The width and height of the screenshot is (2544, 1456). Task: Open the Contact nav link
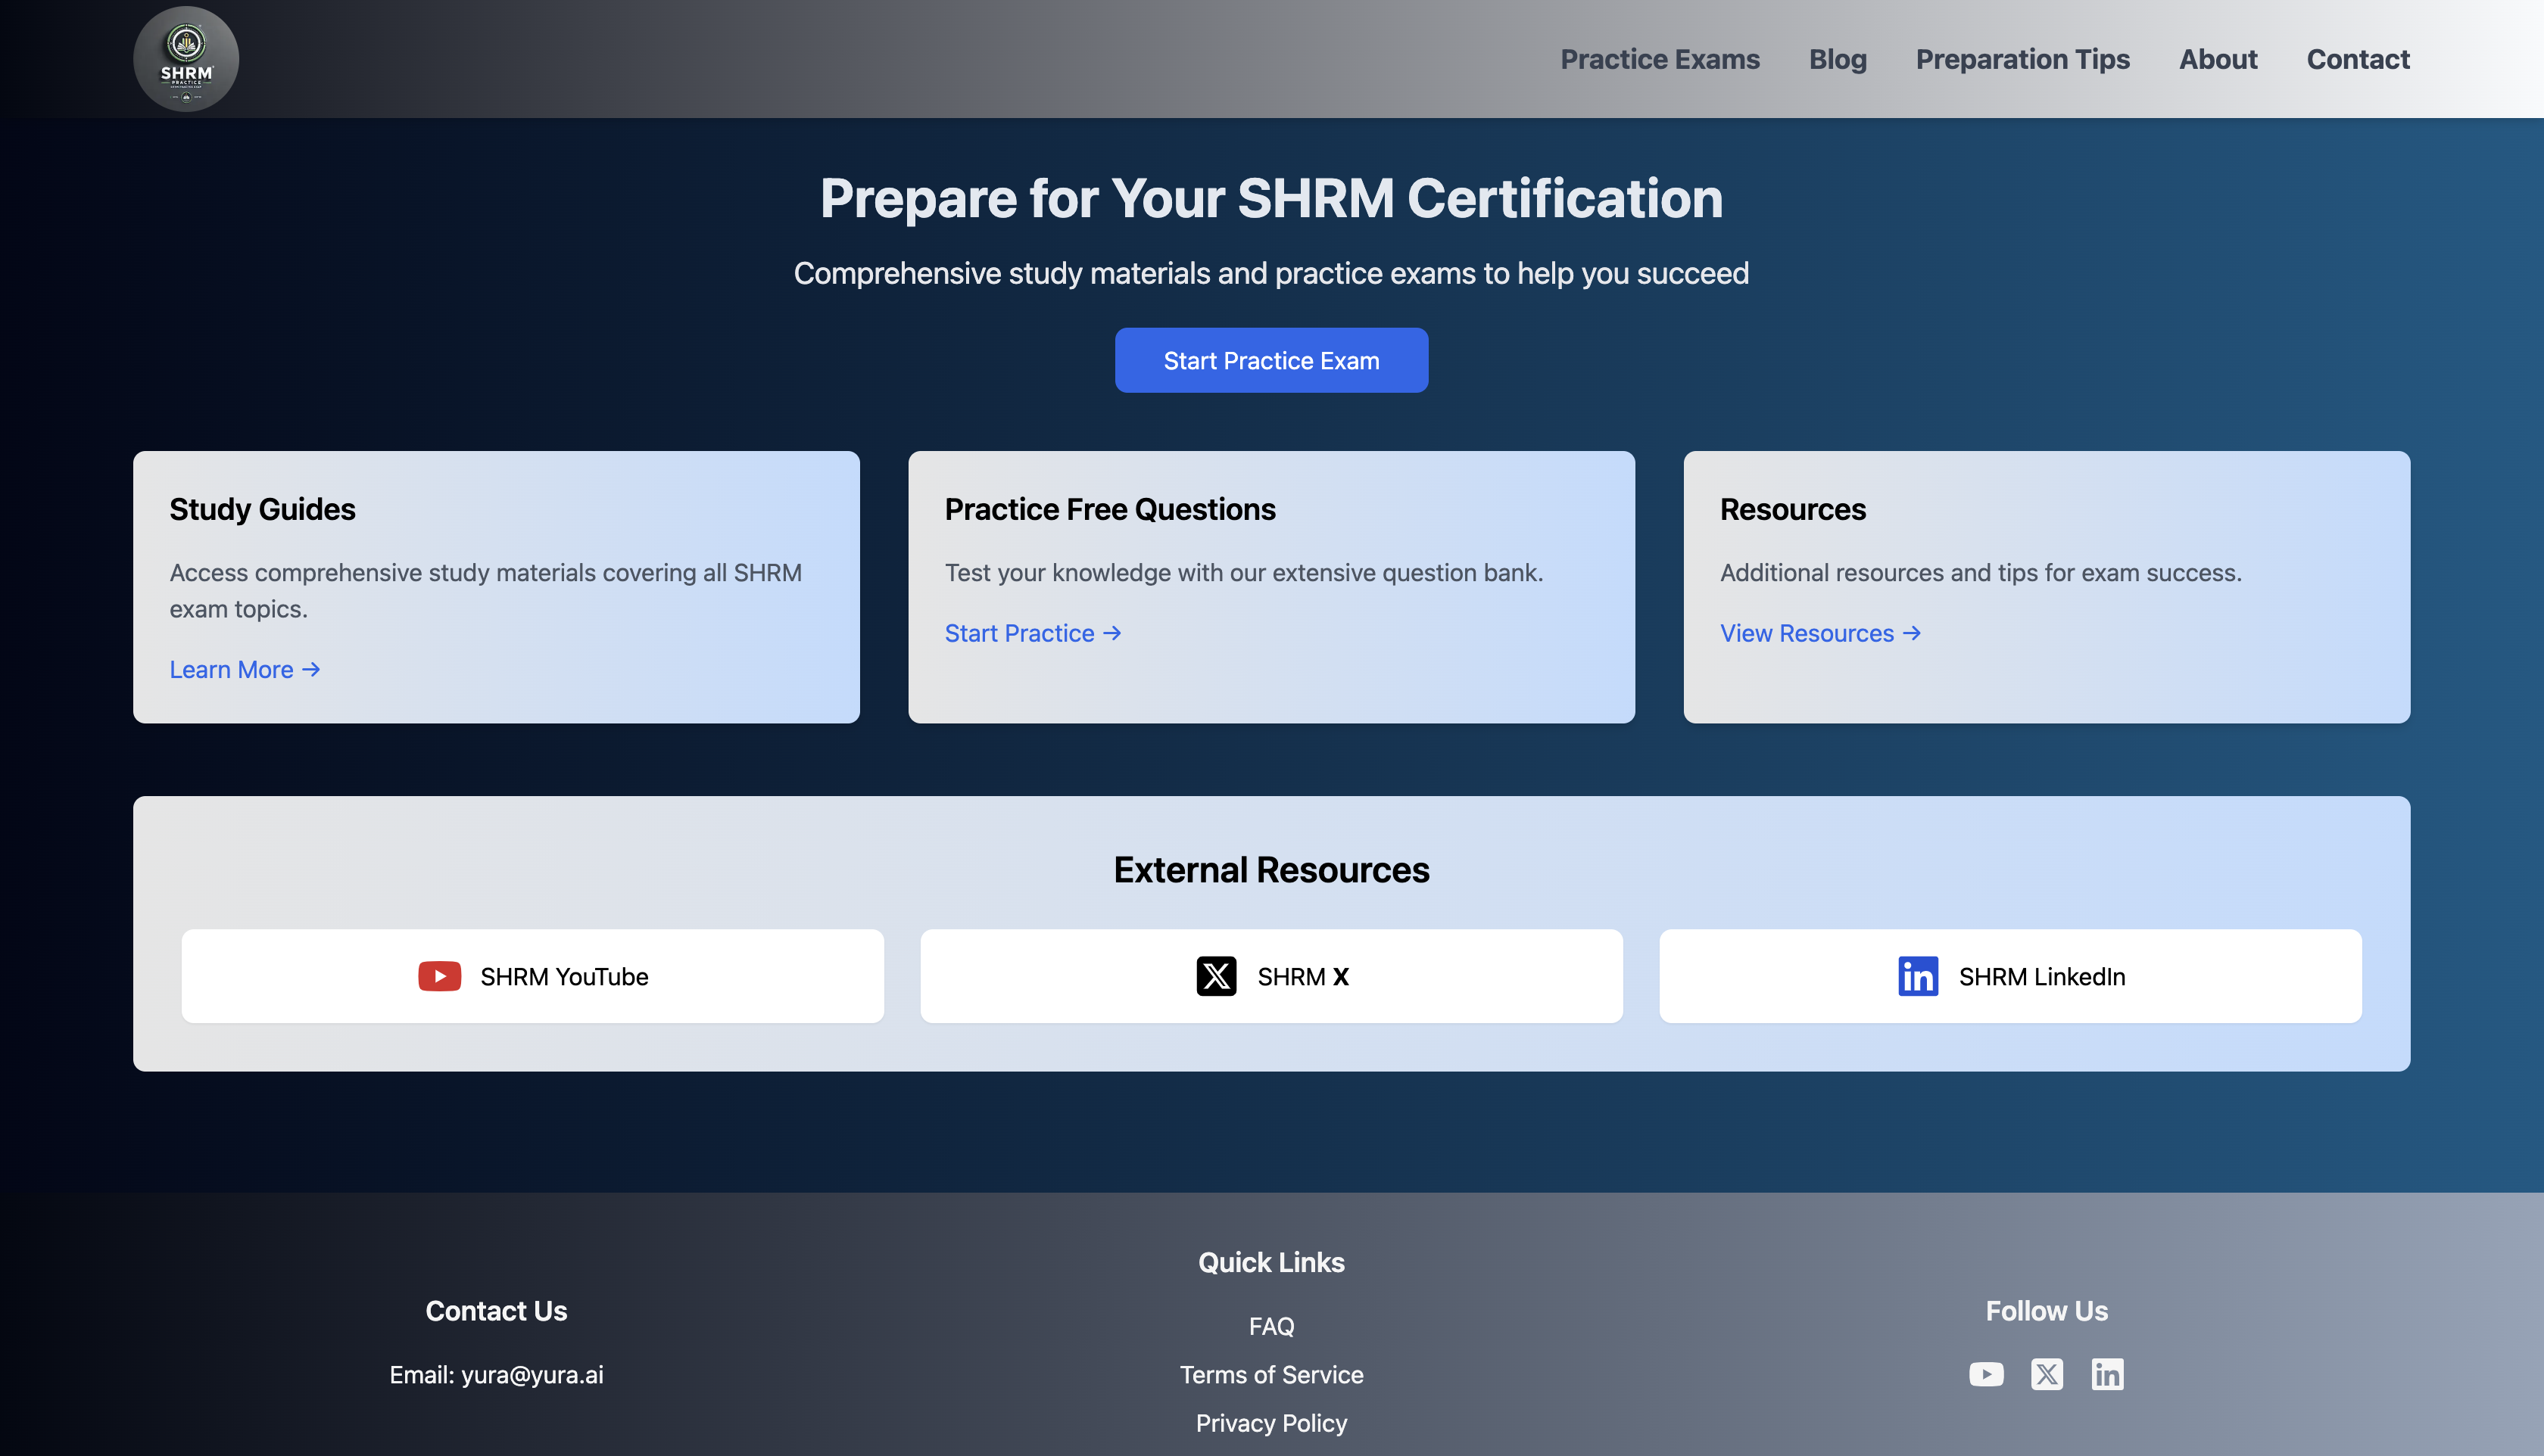(2358, 59)
